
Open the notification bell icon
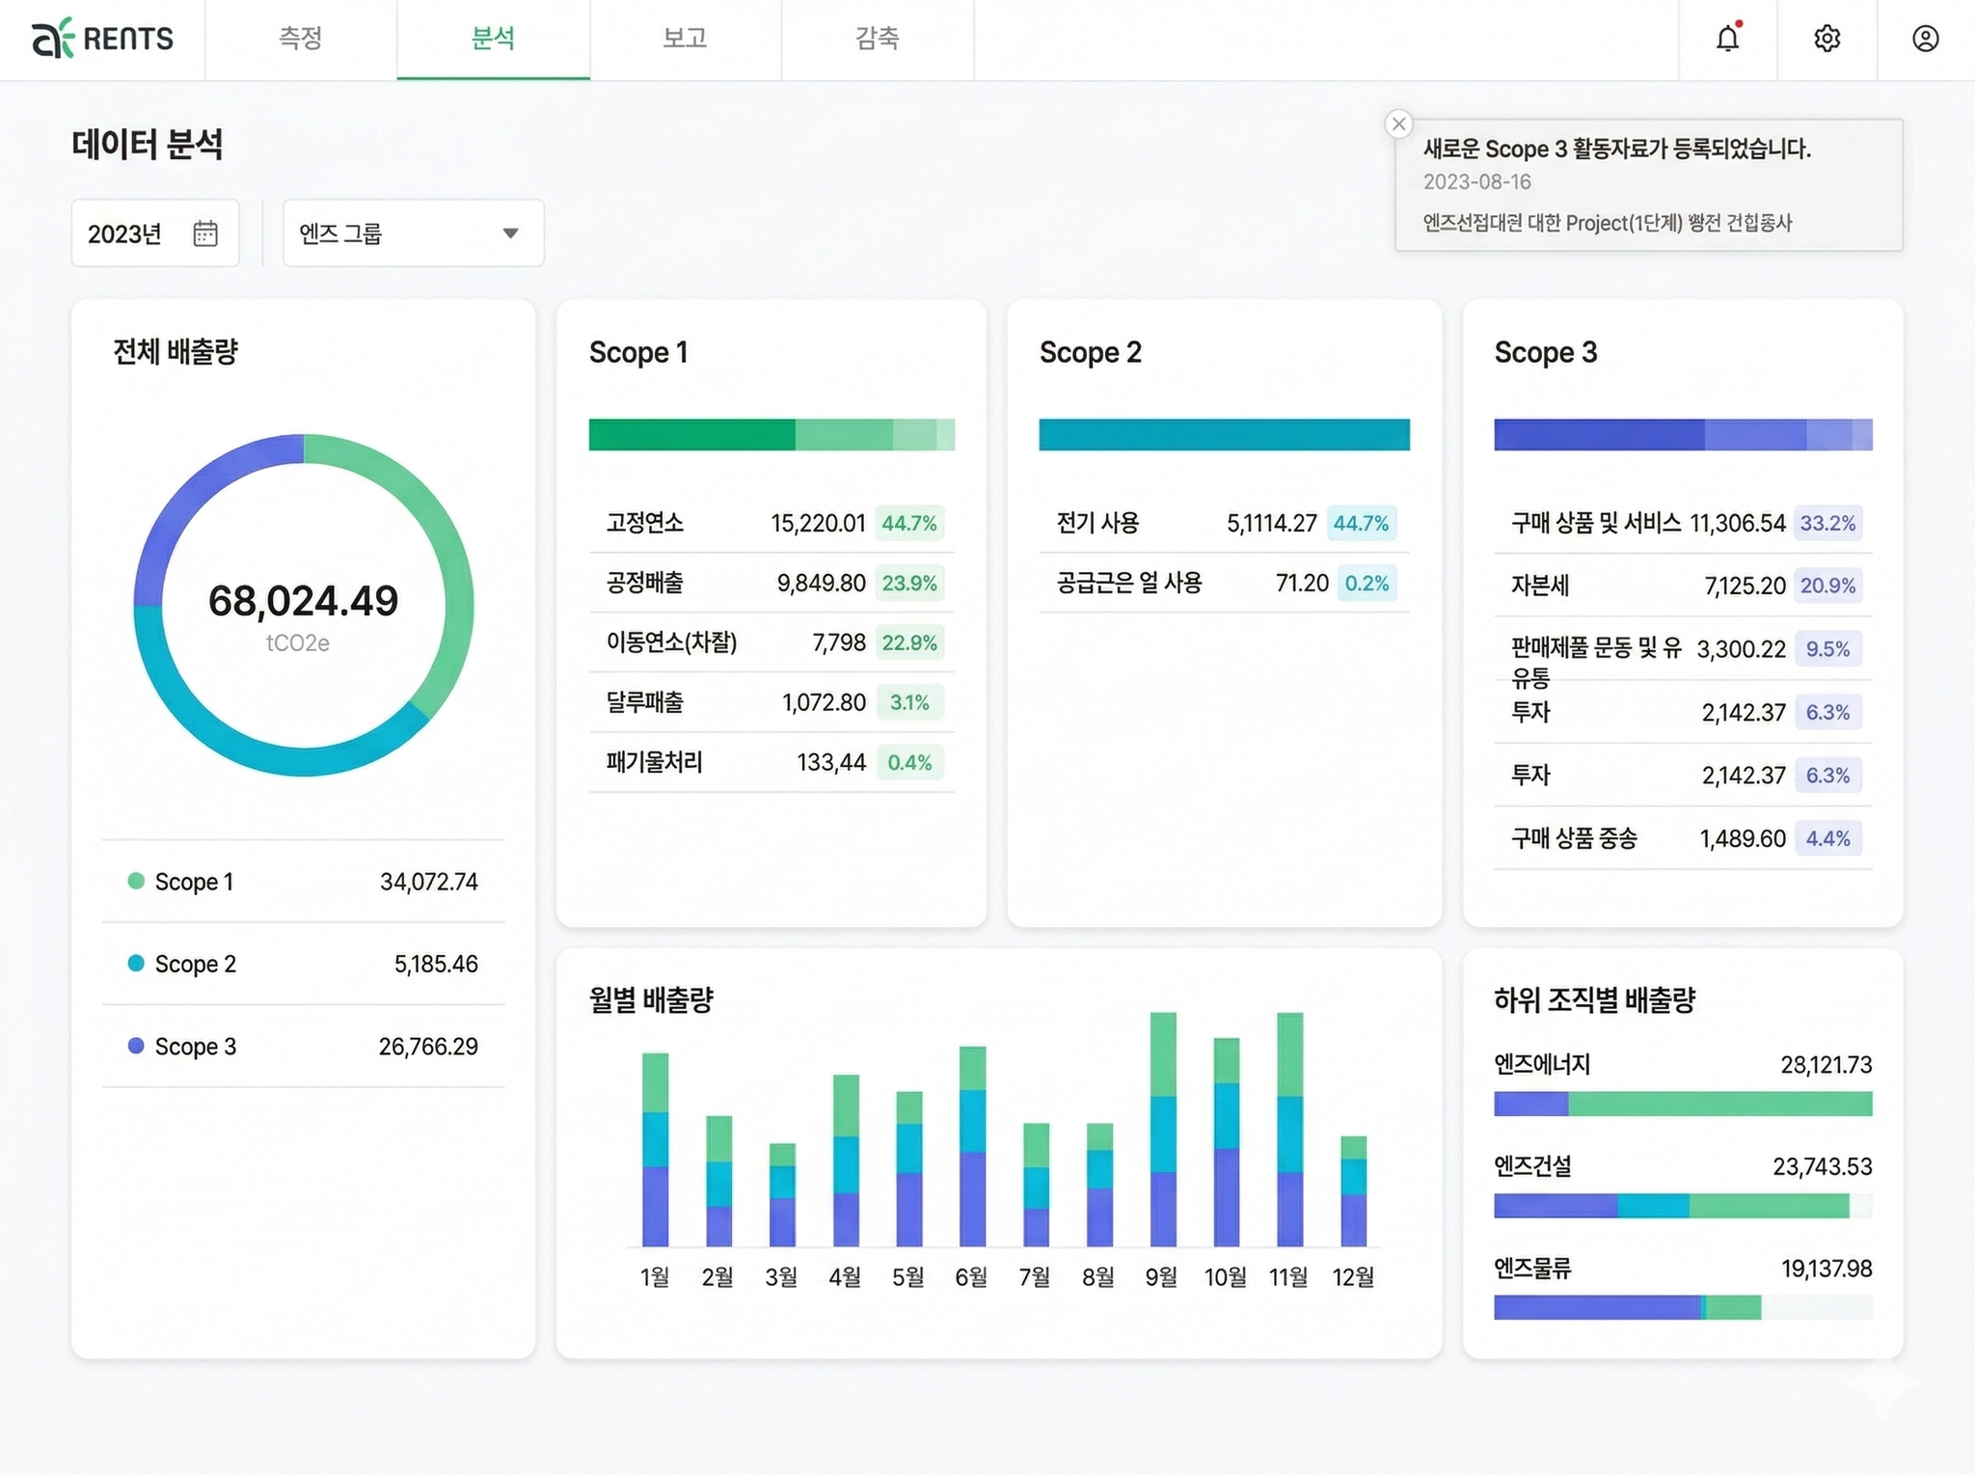1727,39
